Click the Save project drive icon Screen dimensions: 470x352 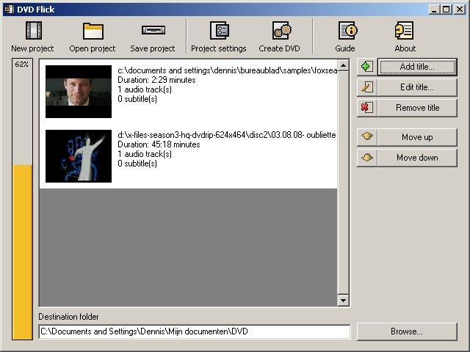(x=152, y=31)
